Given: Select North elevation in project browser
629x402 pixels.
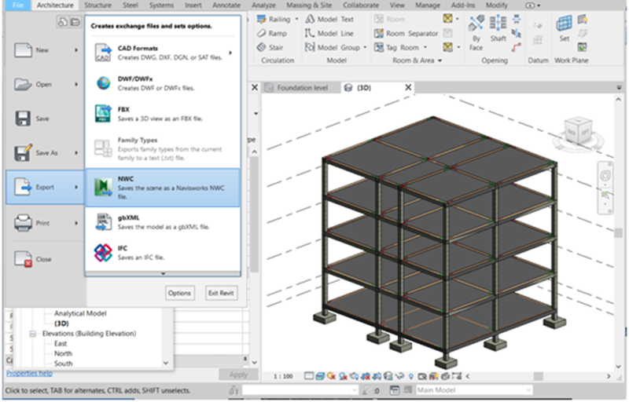Looking at the screenshot, I should pos(63,353).
